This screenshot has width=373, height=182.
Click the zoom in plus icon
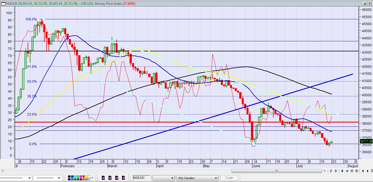pos(357,171)
